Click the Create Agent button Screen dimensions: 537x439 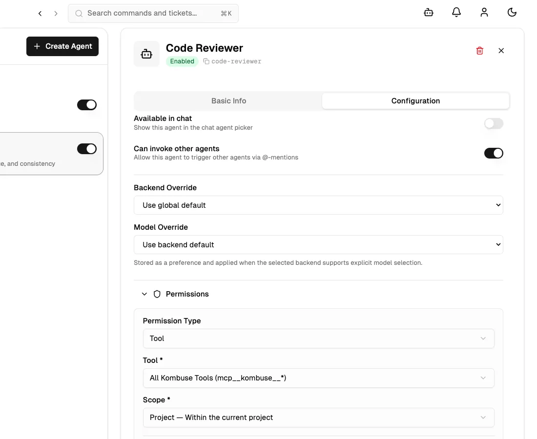62,46
